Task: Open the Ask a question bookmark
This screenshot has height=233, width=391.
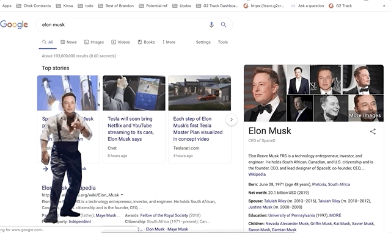Action: tap(307, 5)
